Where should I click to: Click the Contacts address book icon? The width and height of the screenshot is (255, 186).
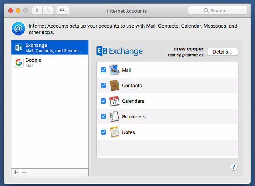point(115,86)
